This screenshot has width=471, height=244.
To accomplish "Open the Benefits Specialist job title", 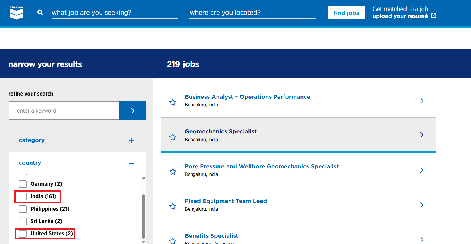I will (211, 236).
